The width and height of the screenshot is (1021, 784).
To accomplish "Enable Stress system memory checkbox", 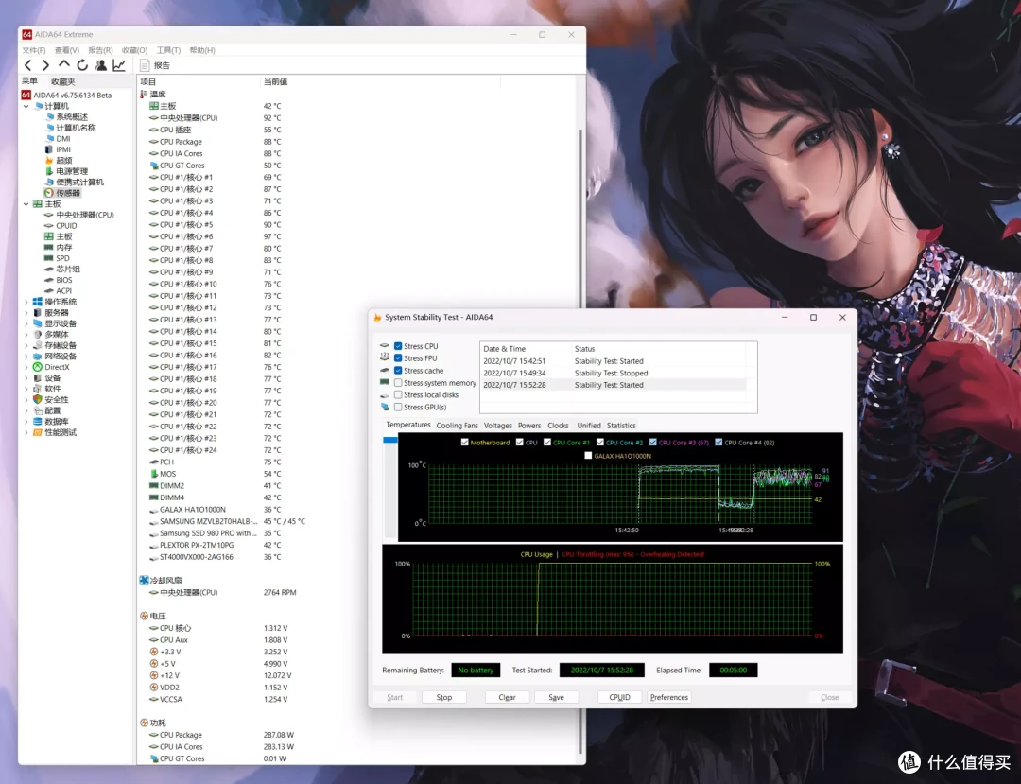I will (x=398, y=383).
